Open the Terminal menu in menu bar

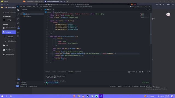pos(45,7)
